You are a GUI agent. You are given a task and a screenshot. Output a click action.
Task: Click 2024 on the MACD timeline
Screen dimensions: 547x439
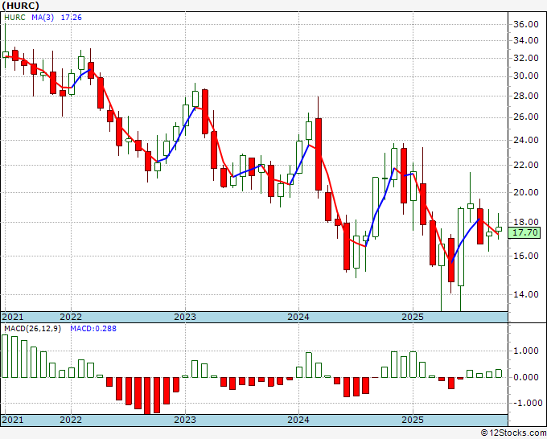pos(298,420)
